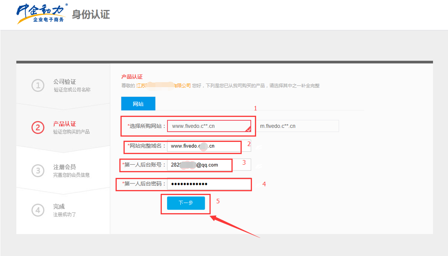Viewport: 448px width, 256px height.
Task: Click the checkmark corner on selected website
Action: tap(248, 129)
